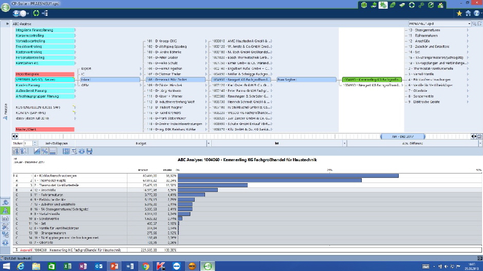
Task: Select the Inland branch
Action: [110, 80]
